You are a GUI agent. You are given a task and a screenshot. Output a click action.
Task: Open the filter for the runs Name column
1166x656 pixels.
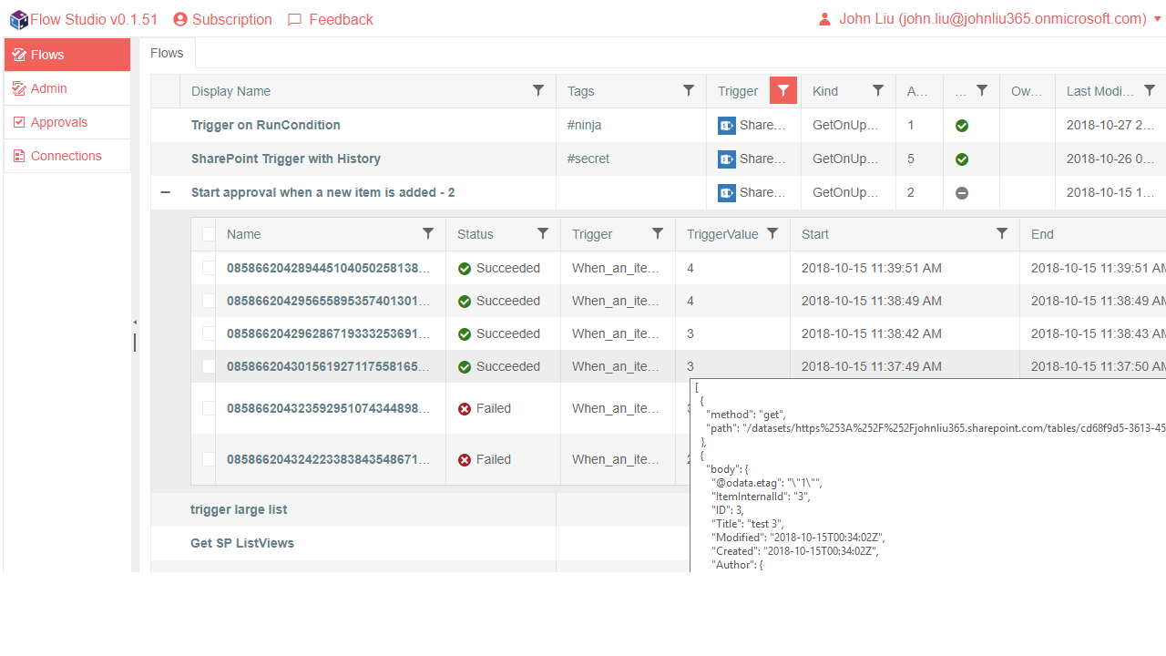click(x=428, y=233)
